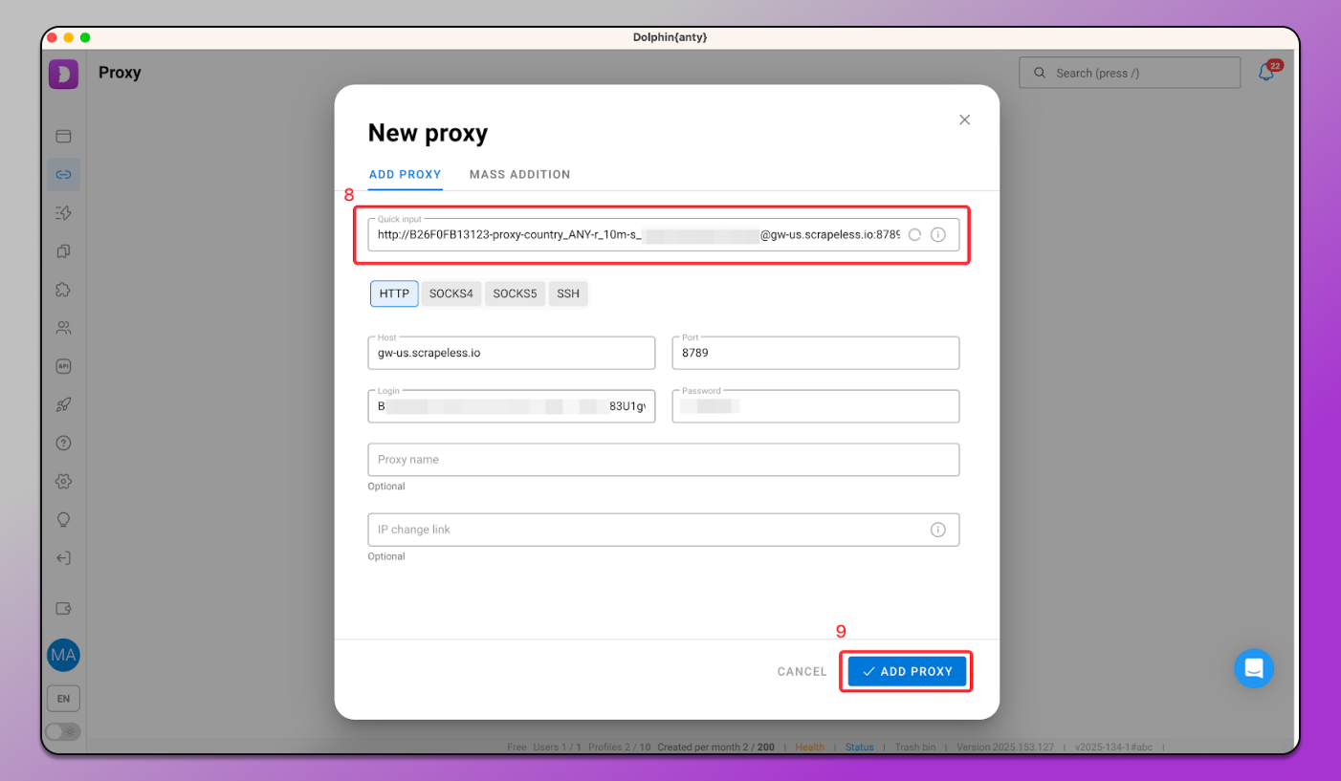Open the automation scripts lightning icon
Image resolution: width=1341 pixels, height=781 pixels.
[x=63, y=213]
